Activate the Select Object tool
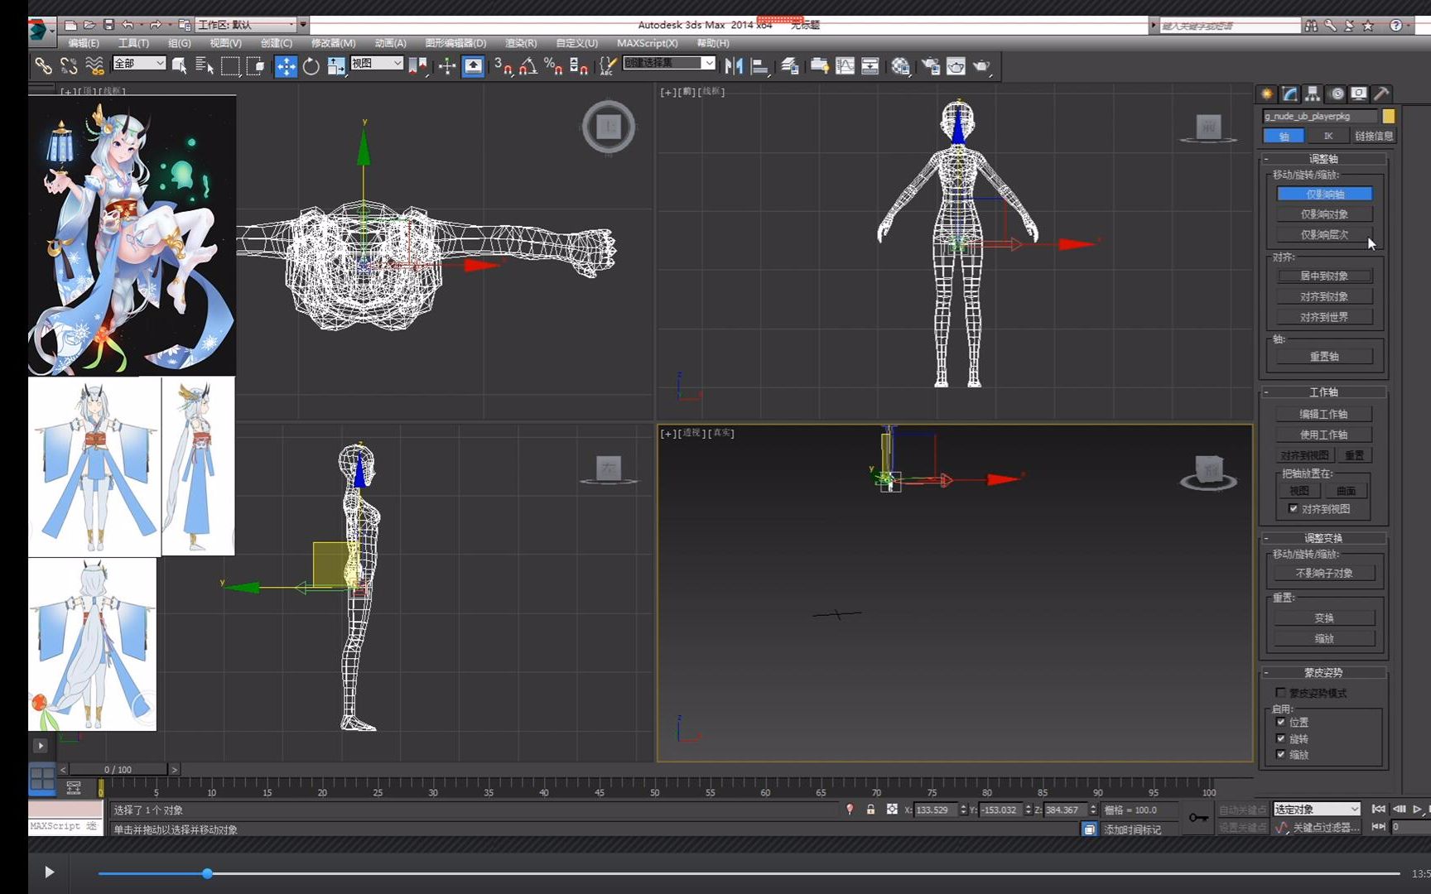The image size is (1431, 894). (179, 66)
